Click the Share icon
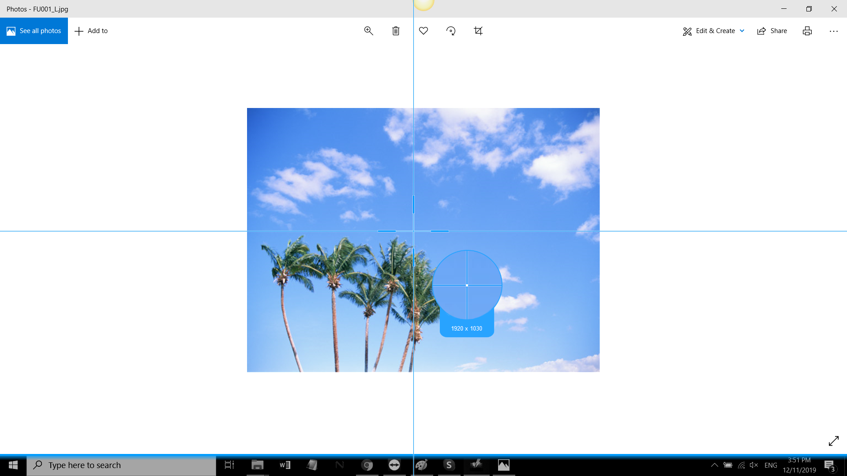This screenshot has height=476, width=847. click(772, 31)
